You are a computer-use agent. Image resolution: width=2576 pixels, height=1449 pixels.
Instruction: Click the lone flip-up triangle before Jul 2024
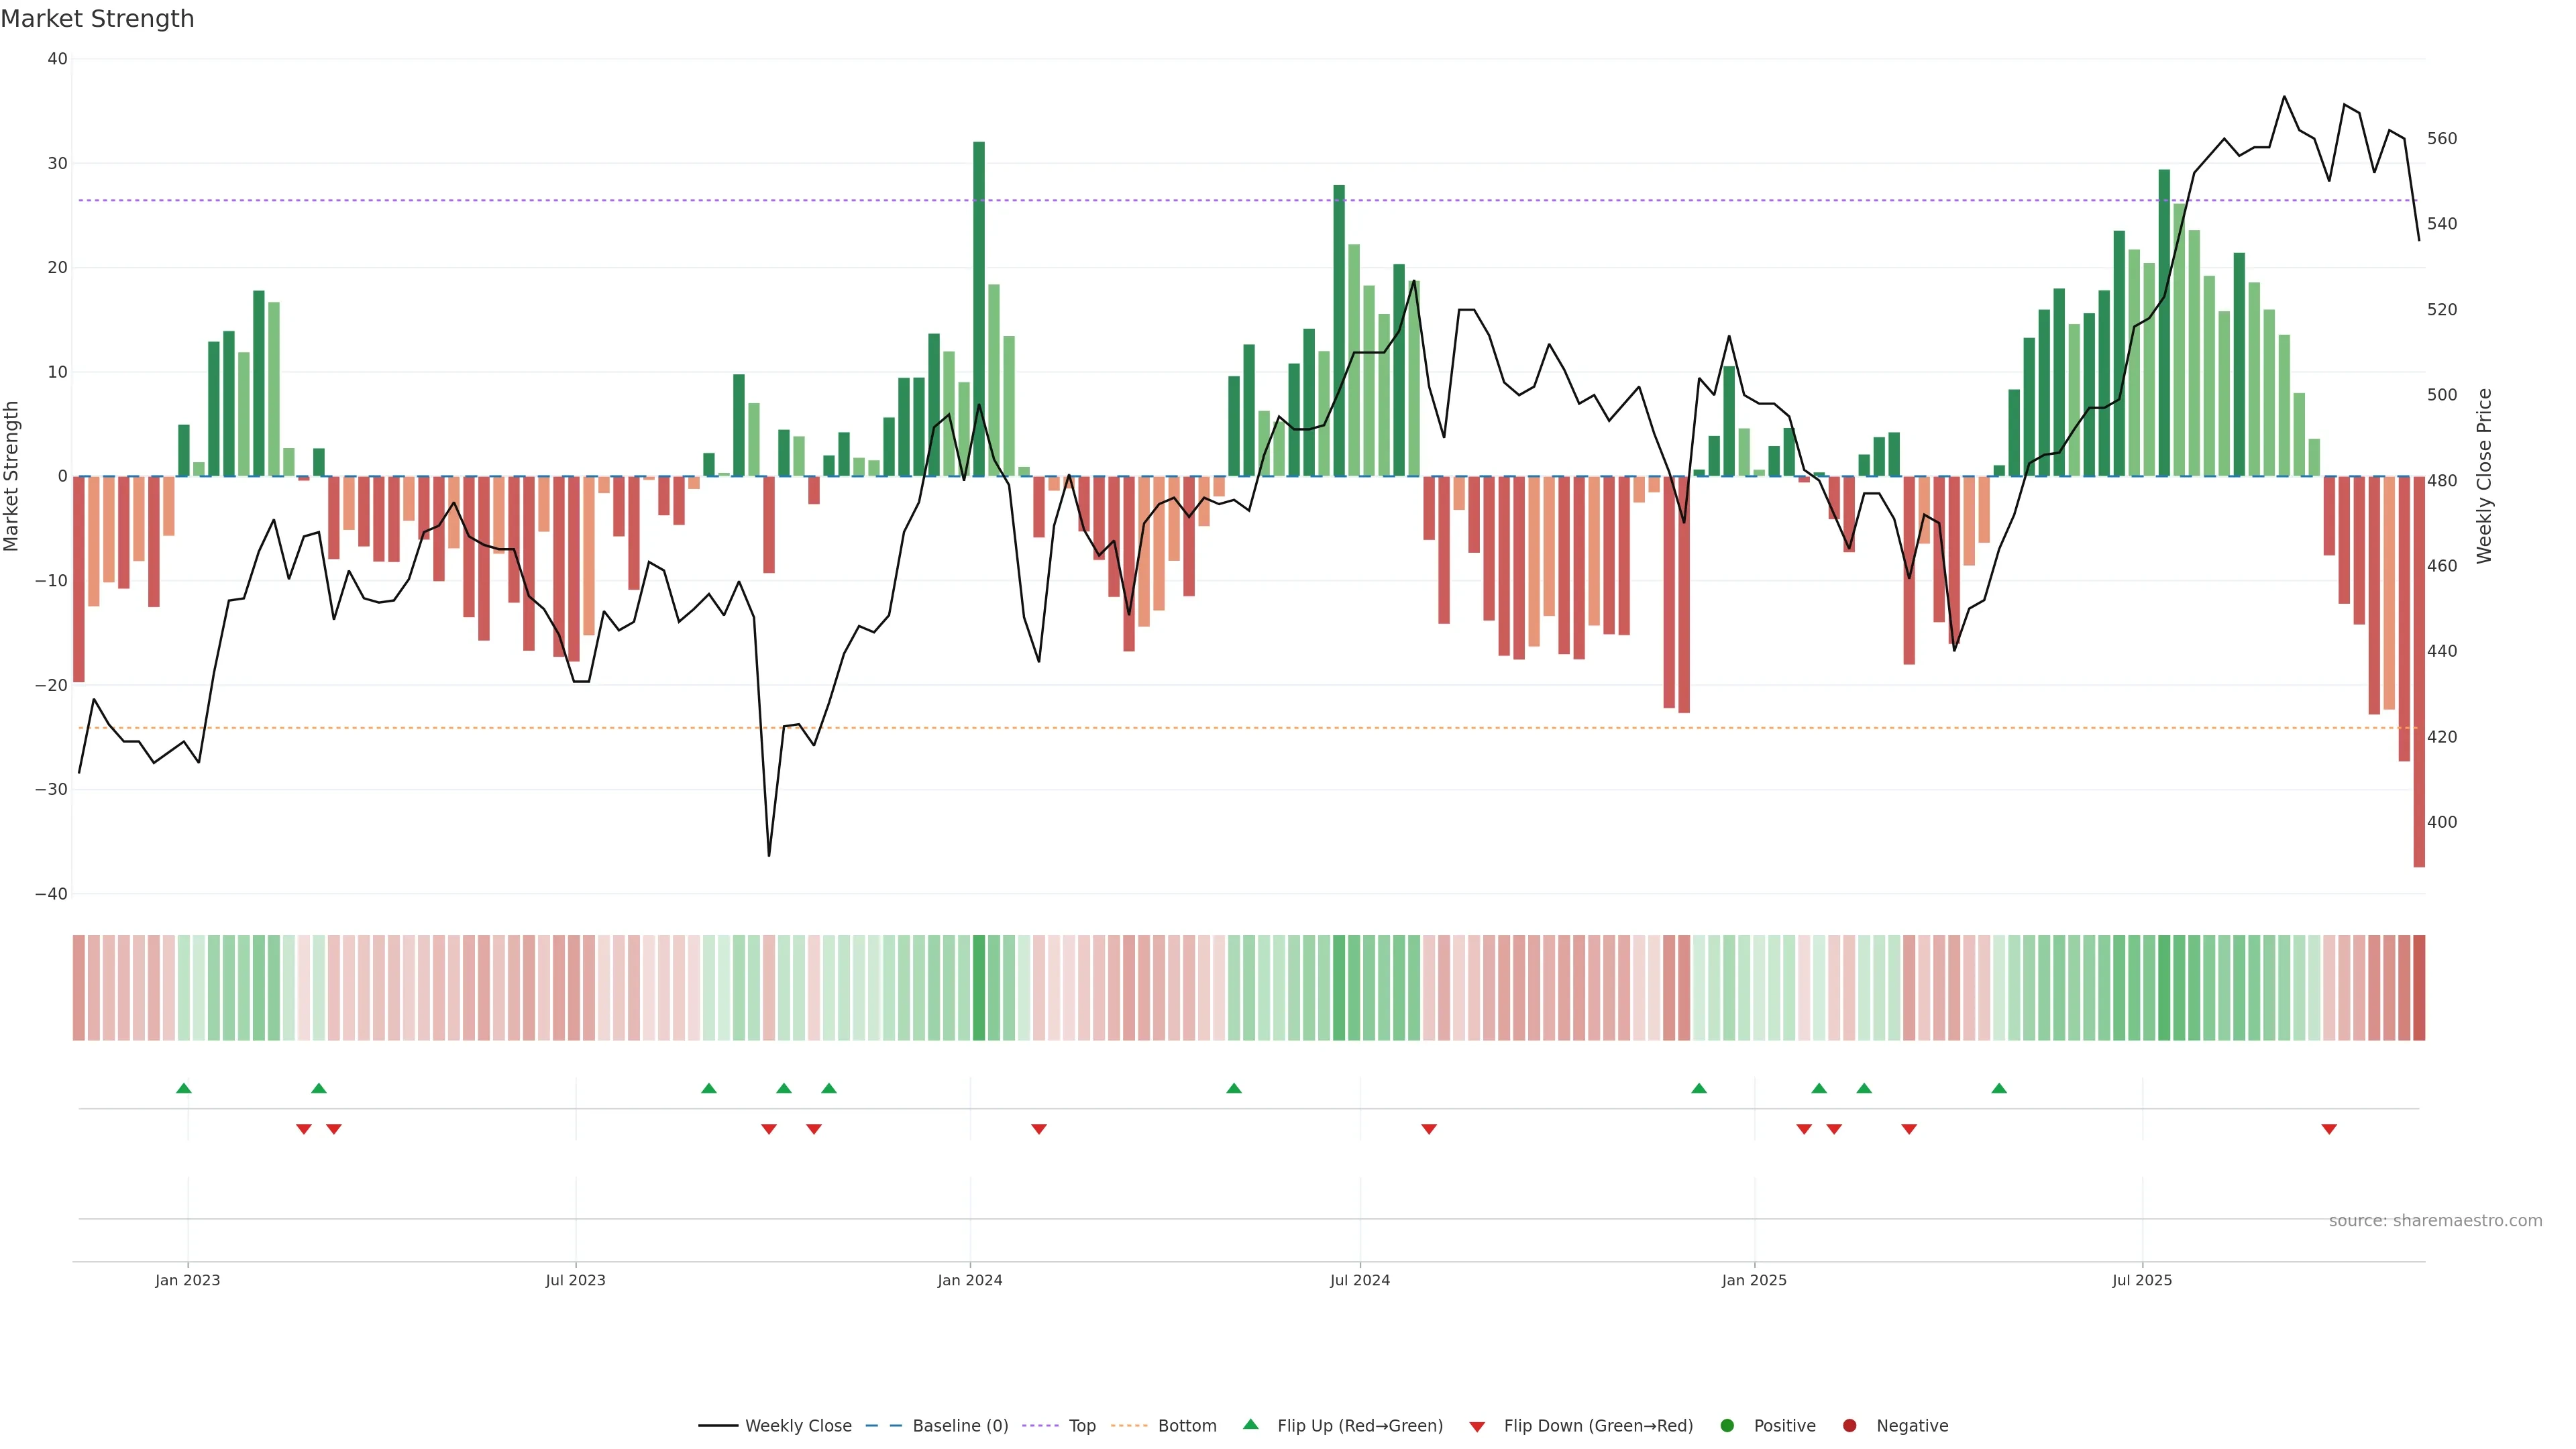(x=1234, y=1088)
